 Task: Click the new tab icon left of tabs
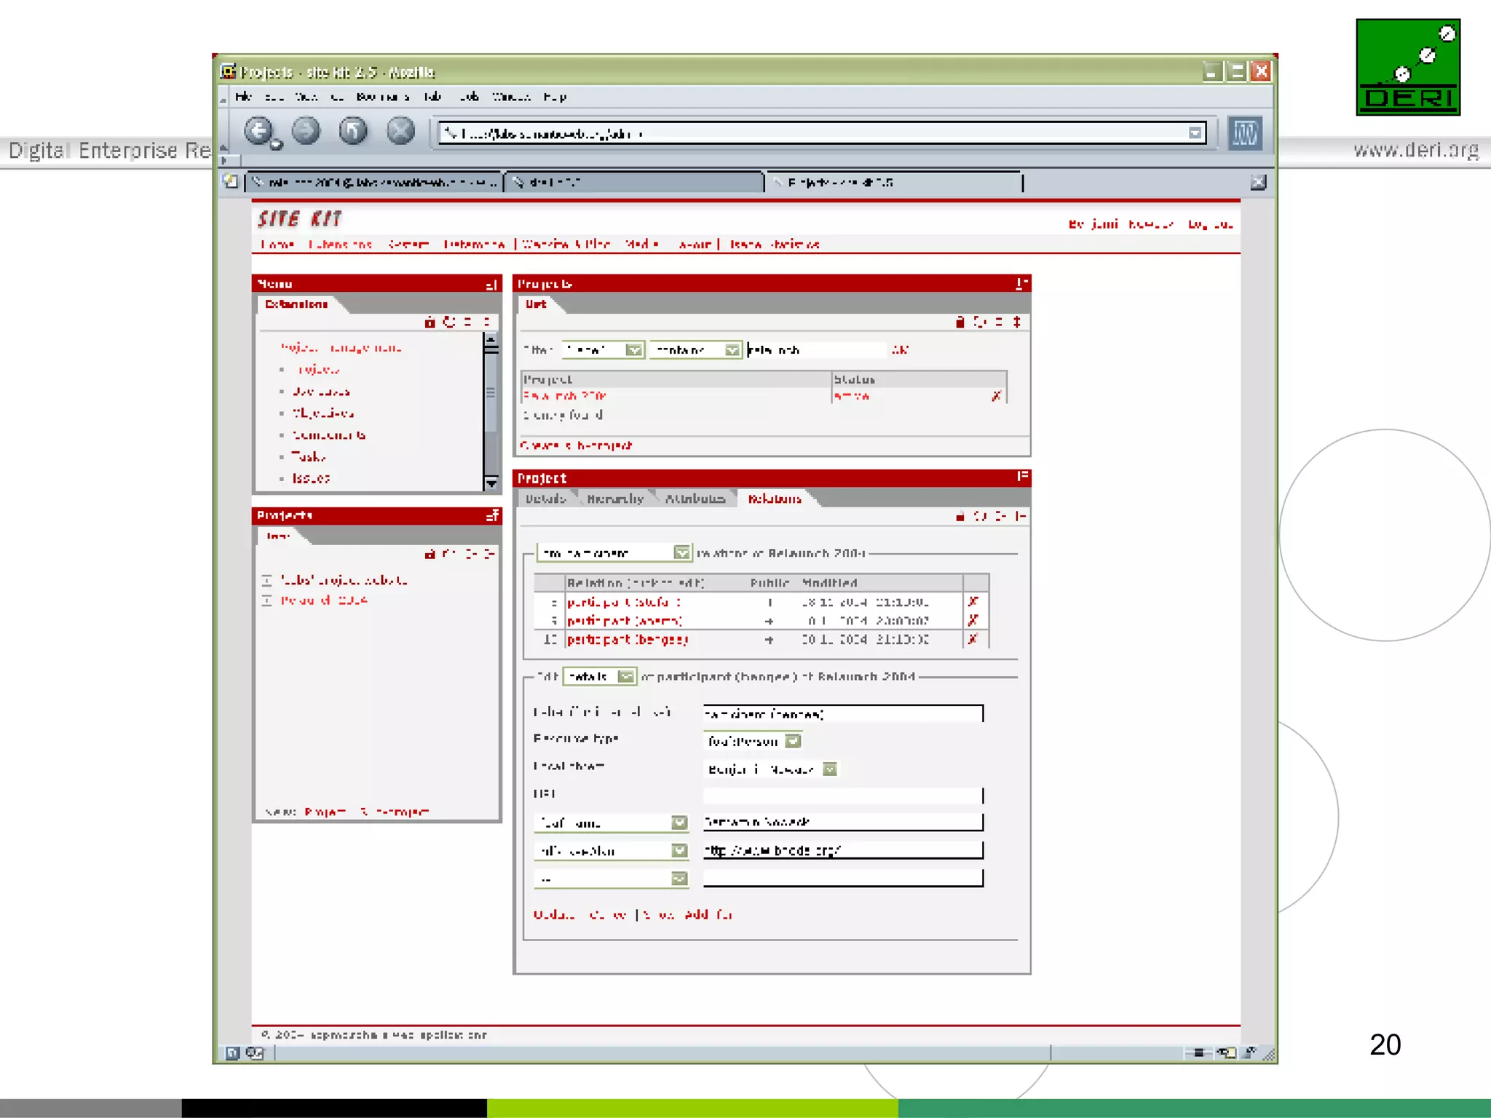pyautogui.click(x=231, y=182)
